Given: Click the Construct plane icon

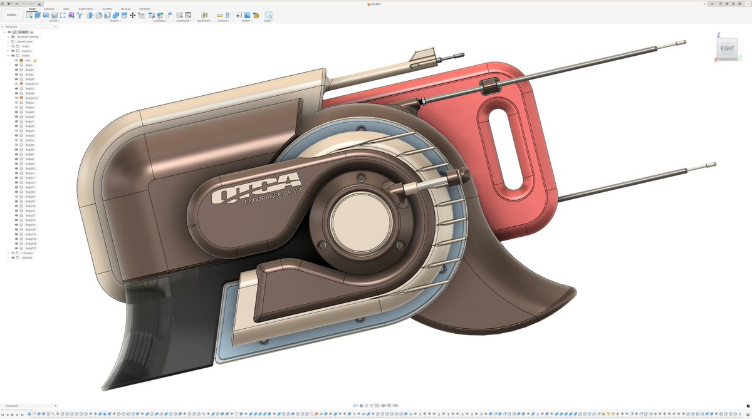Looking at the screenshot, I should pos(204,15).
